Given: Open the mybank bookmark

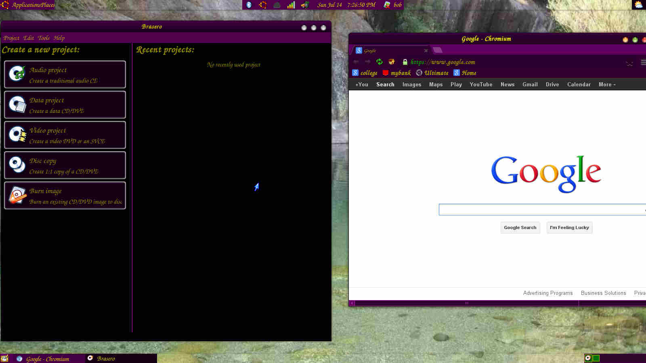Looking at the screenshot, I should coord(396,73).
